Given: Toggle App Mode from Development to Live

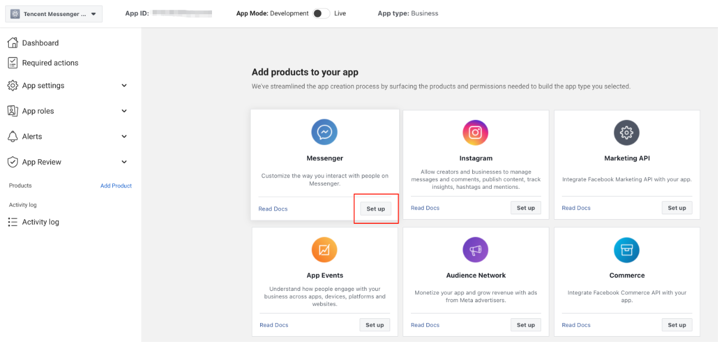Looking at the screenshot, I should tap(321, 13).
